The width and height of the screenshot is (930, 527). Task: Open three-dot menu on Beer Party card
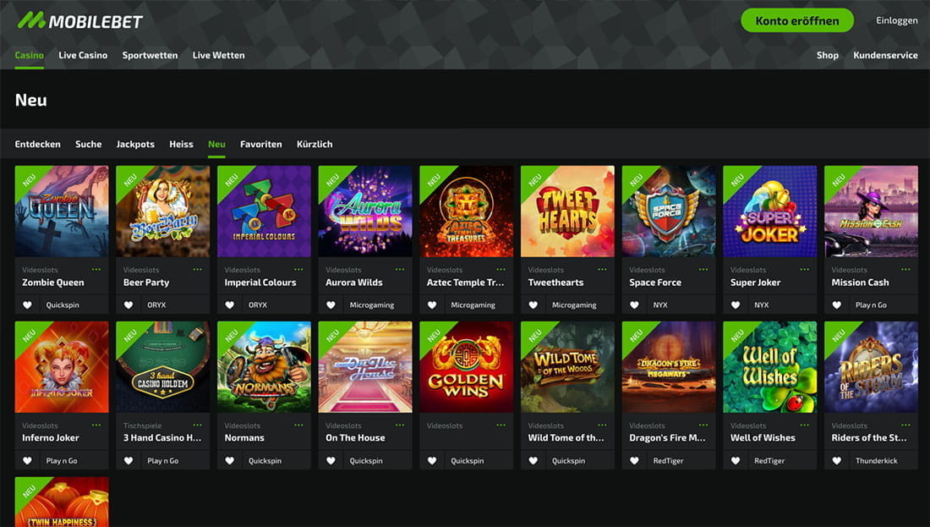[198, 270]
